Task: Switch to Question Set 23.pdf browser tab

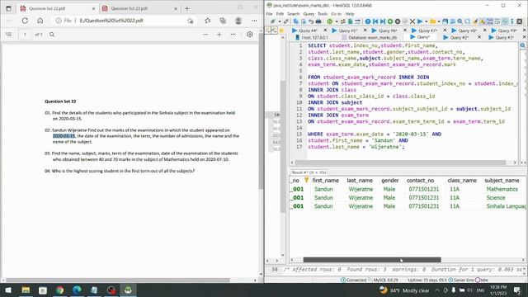Action: 130,8
